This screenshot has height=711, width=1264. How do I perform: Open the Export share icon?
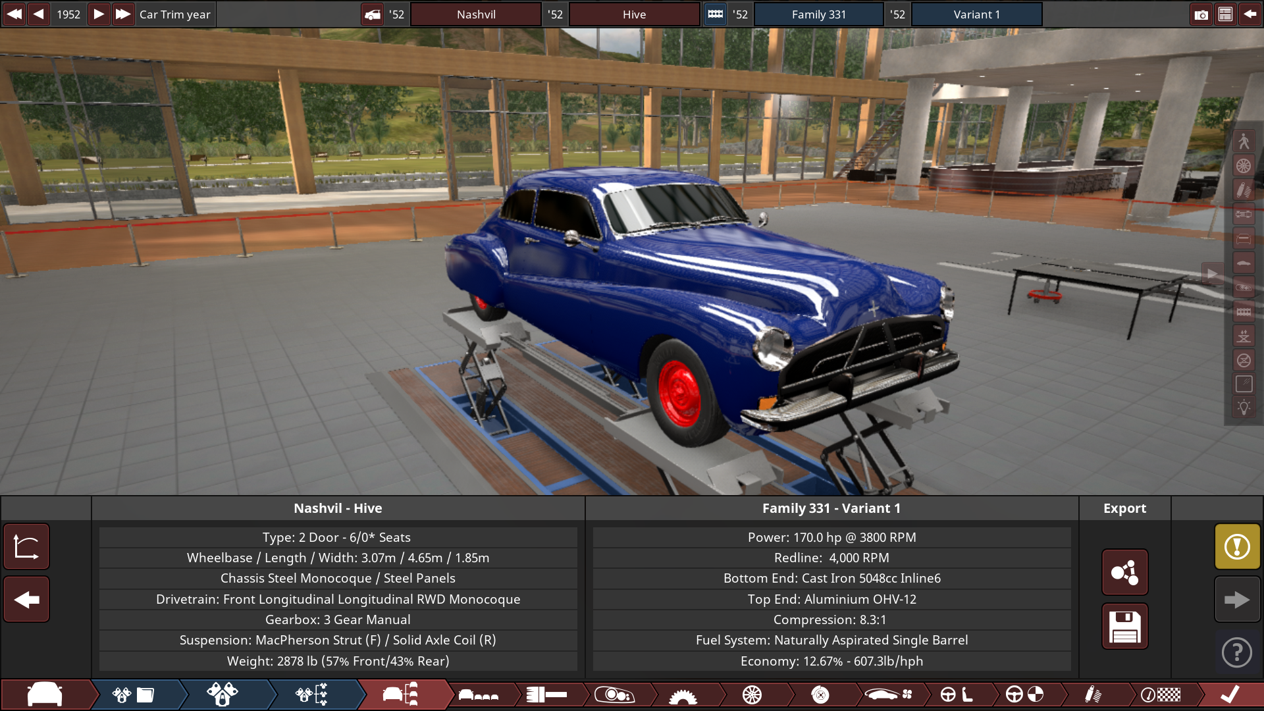click(1124, 571)
